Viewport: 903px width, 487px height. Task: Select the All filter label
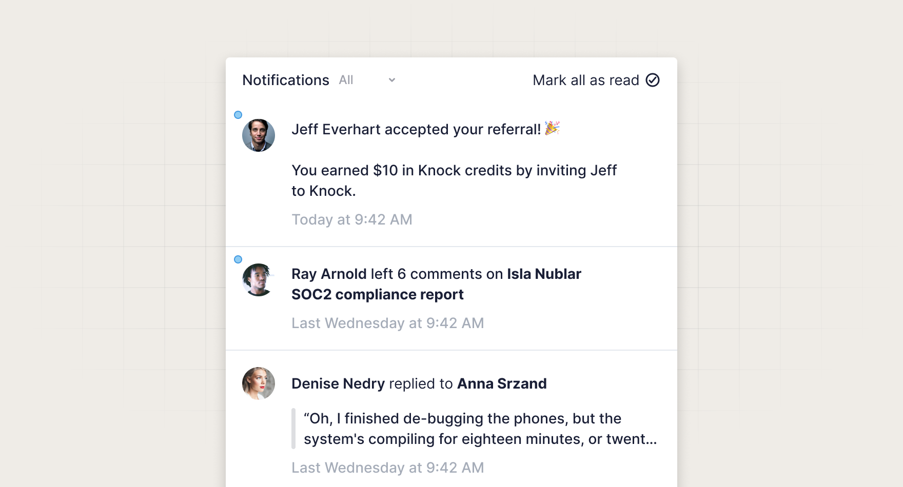tap(346, 80)
